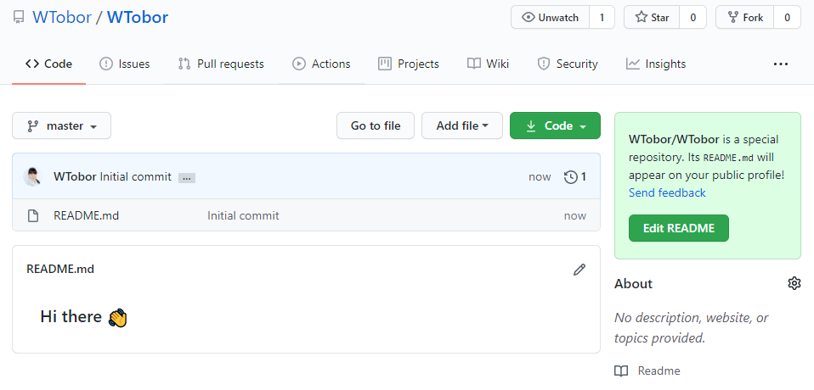The image size is (814, 390).
Task: Follow the Send feedback link
Action: [667, 192]
